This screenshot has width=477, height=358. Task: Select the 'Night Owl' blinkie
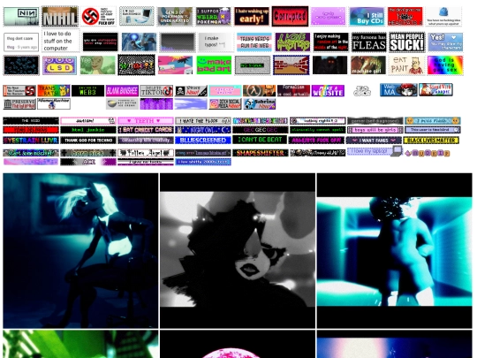203,130
